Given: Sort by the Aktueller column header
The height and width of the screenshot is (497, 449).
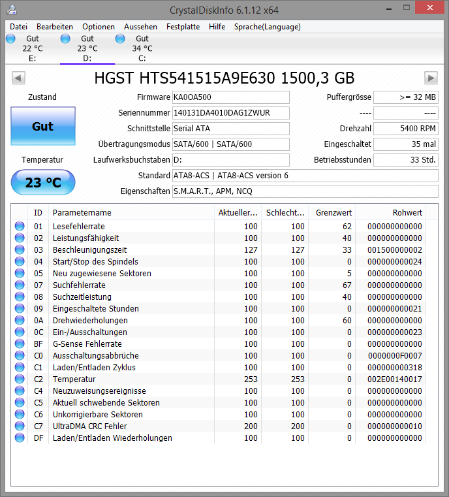Looking at the screenshot, I should pyautogui.click(x=238, y=212).
